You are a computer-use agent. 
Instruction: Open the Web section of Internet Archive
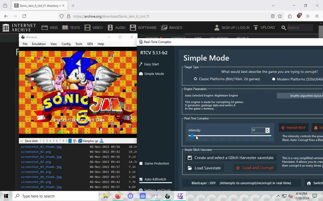click(x=50, y=28)
